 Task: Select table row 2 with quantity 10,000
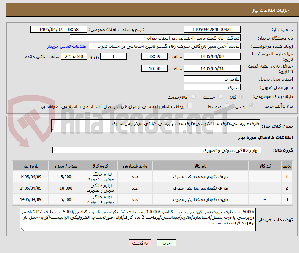click(152, 188)
